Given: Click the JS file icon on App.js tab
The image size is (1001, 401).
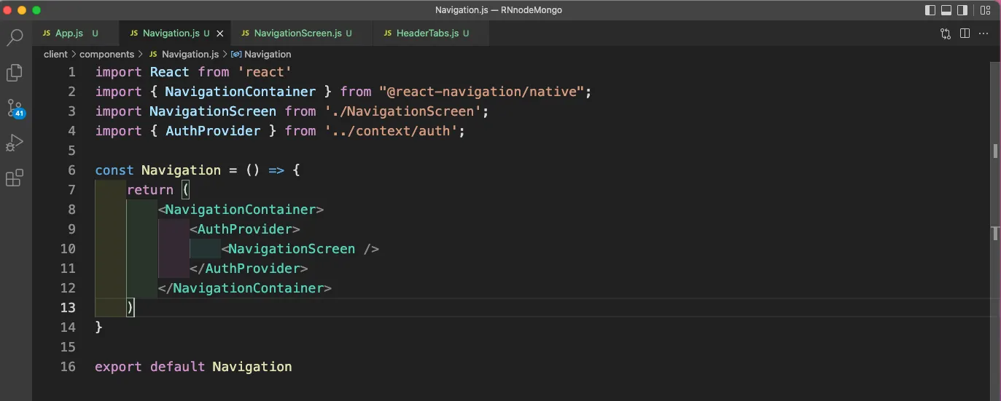Looking at the screenshot, I should [x=47, y=33].
